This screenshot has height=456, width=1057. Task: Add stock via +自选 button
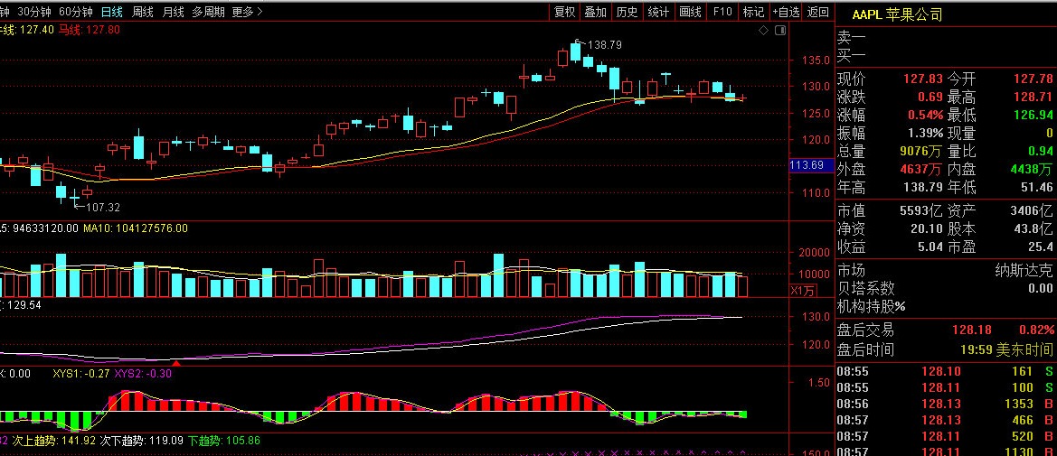pyautogui.click(x=786, y=12)
